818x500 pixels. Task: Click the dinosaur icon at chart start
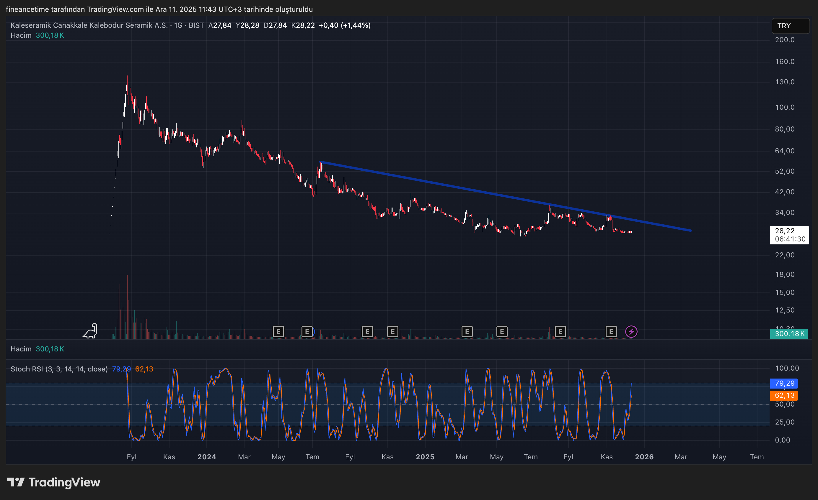coord(90,331)
